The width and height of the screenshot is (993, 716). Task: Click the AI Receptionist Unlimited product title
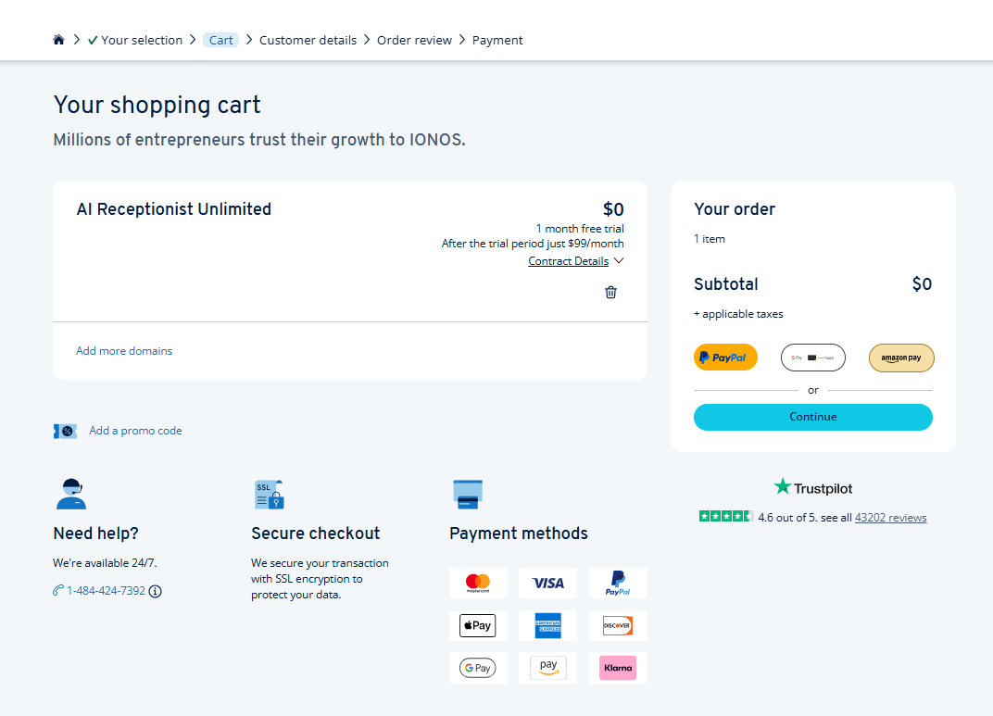[174, 209]
